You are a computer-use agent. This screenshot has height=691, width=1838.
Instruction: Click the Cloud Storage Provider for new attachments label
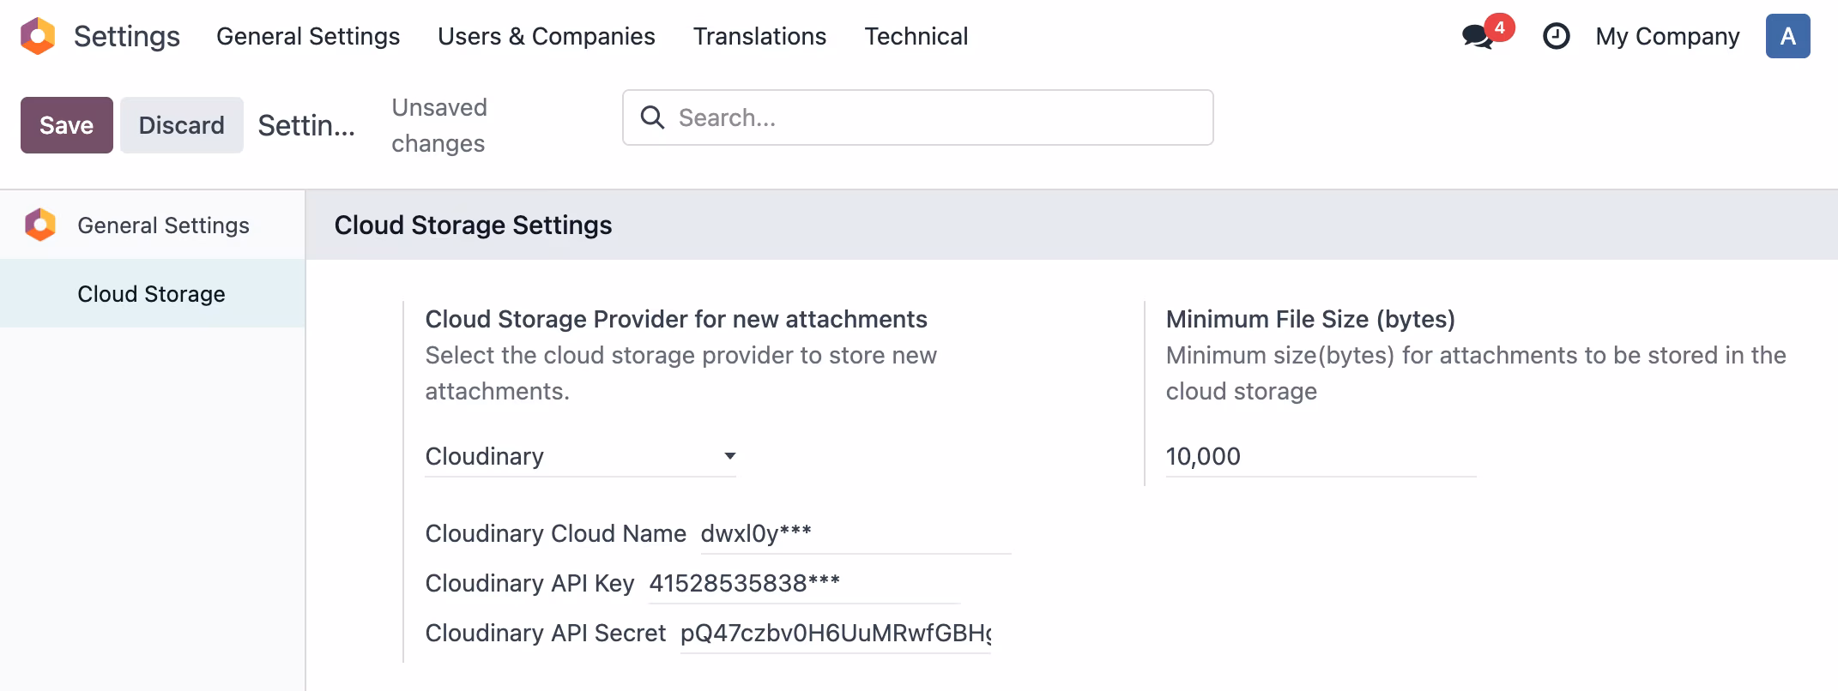tap(676, 319)
